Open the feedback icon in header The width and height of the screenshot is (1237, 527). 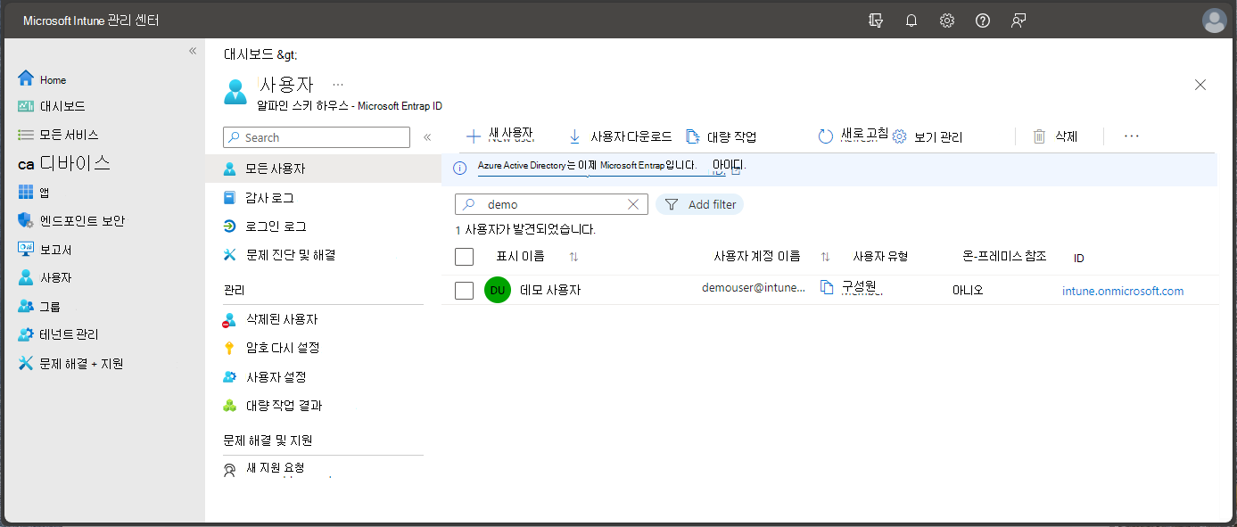[1018, 21]
